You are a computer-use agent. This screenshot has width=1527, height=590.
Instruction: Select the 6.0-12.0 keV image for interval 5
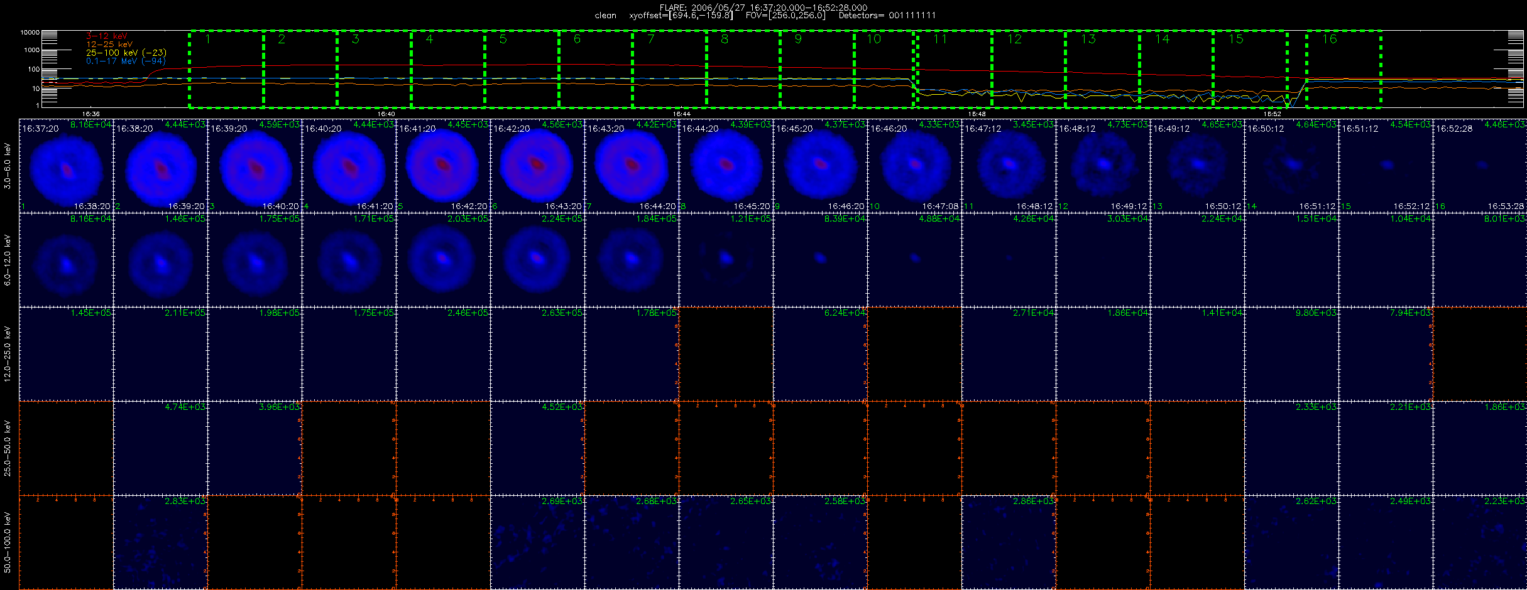pyautogui.click(x=443, y=260)
